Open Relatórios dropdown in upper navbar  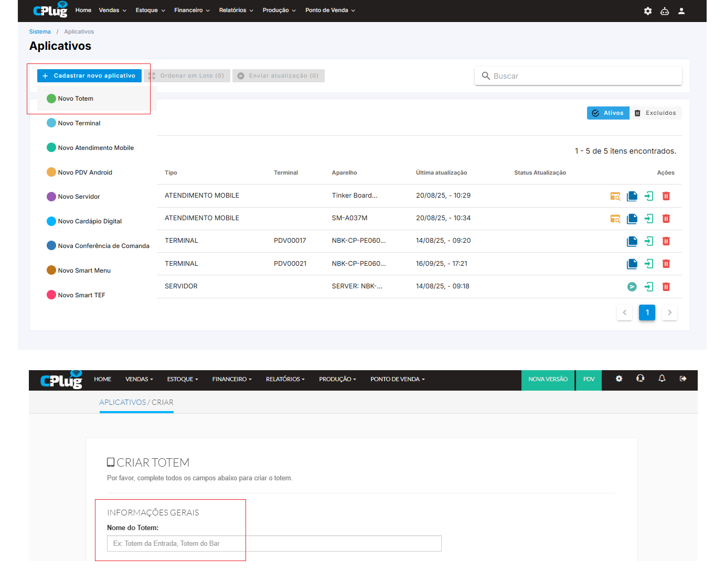click(236, 10)
